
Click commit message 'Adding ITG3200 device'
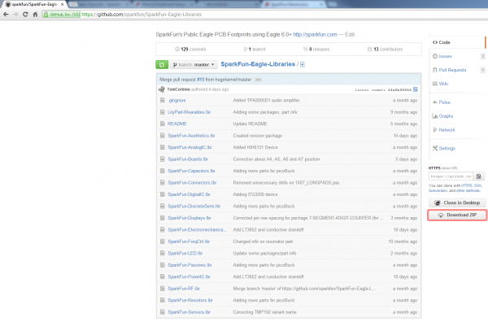[x=255, y=194]
